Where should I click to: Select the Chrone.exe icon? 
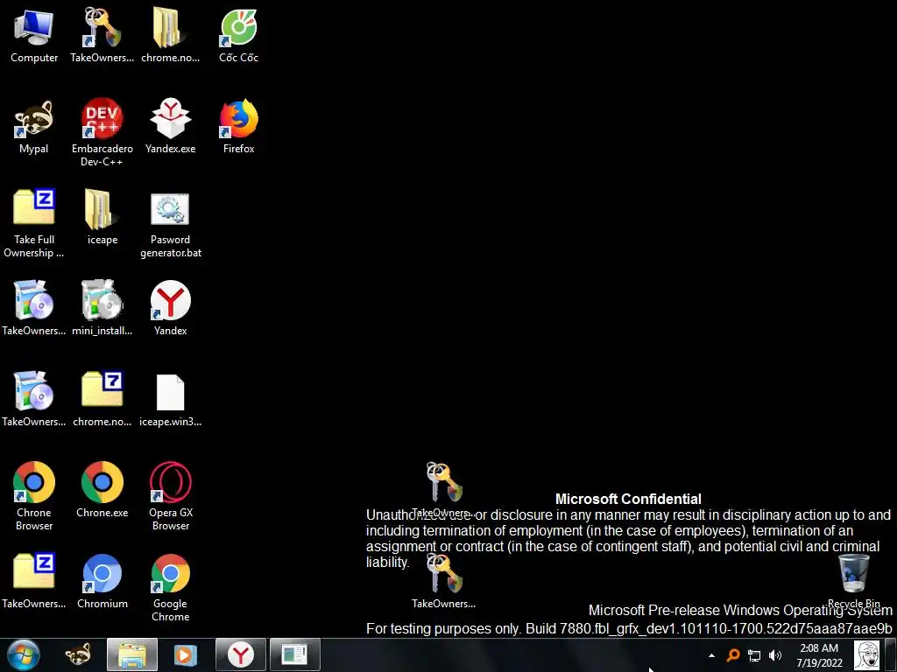tap(102, 490)
